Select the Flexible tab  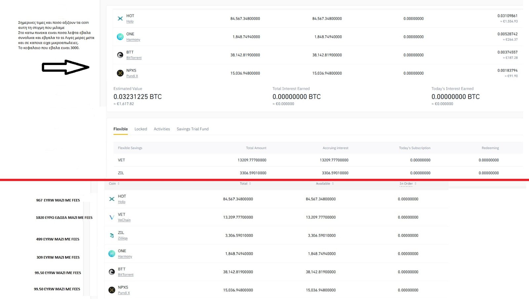click(x=121, y=129)
